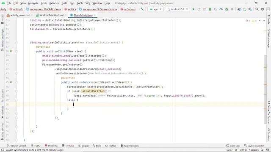Open the Navigate menu
The width and height of the screenshot is (271, 152).
tap(33, 3)
